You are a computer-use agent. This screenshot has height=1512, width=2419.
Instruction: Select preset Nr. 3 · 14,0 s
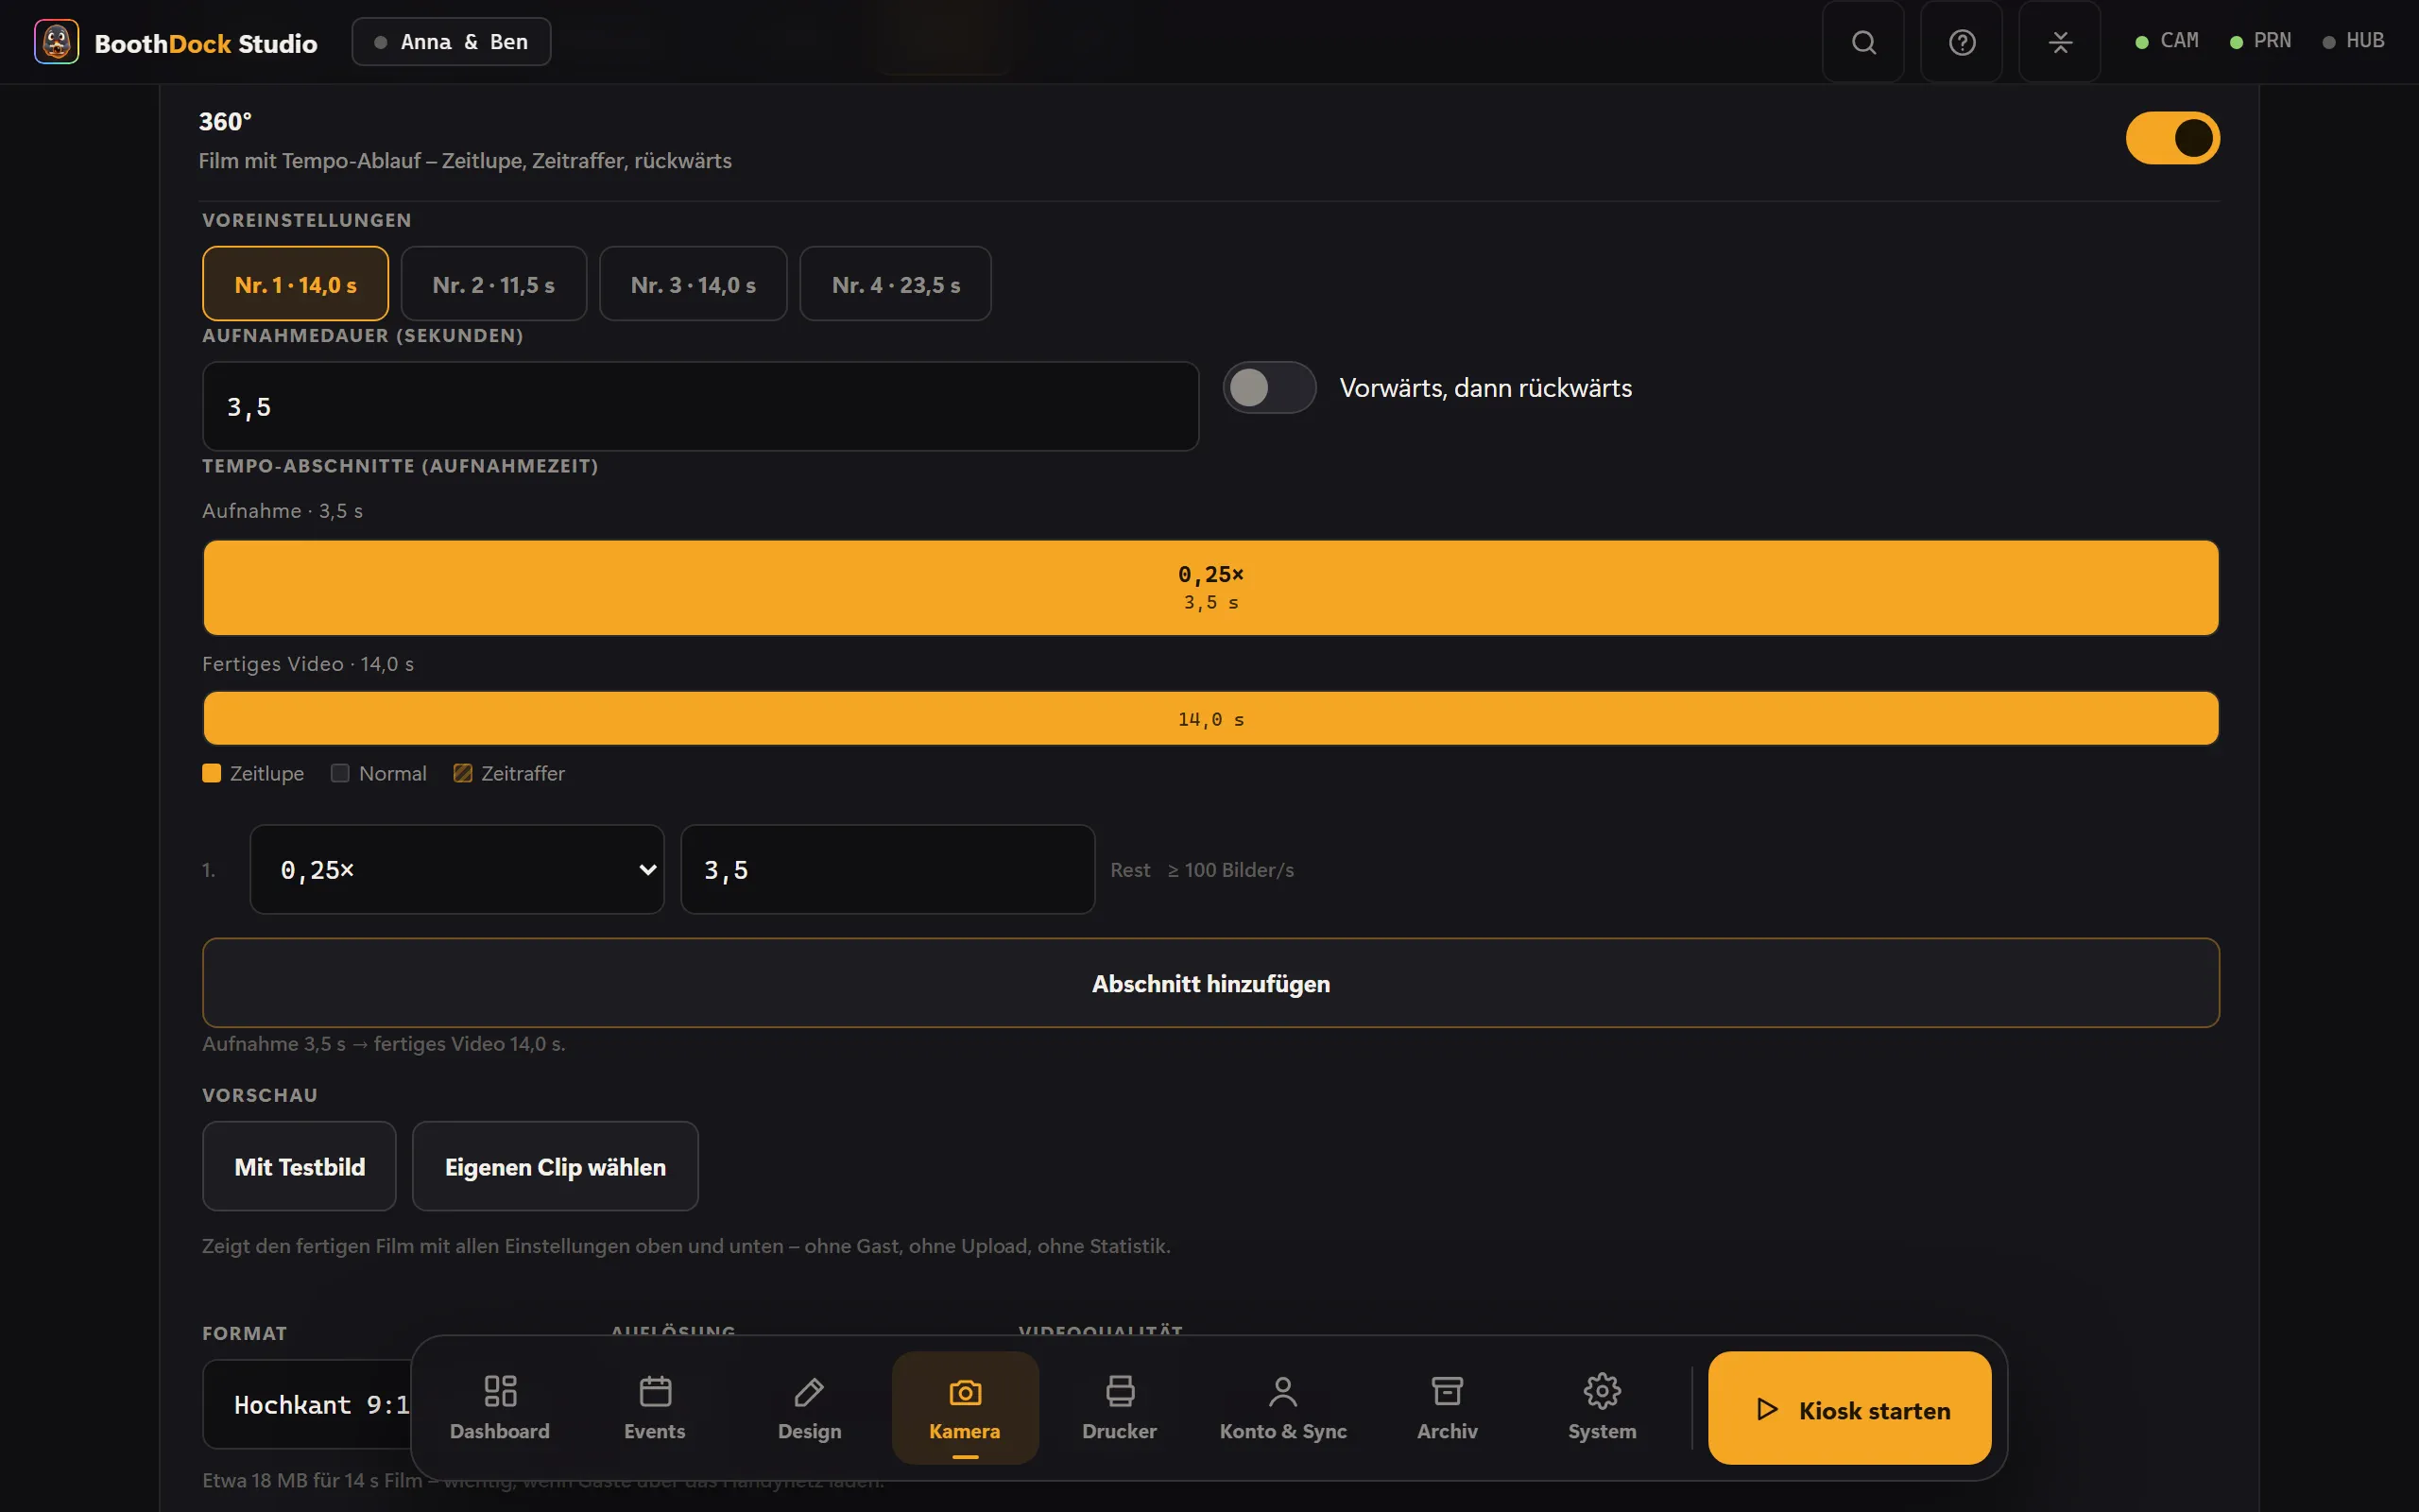tap(693, 284)
